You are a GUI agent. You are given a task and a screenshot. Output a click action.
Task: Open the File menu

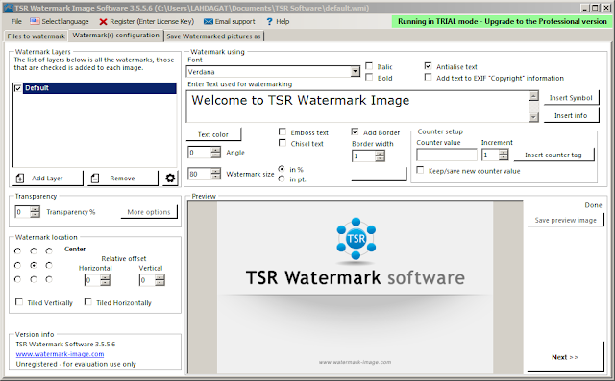[16, 21]
